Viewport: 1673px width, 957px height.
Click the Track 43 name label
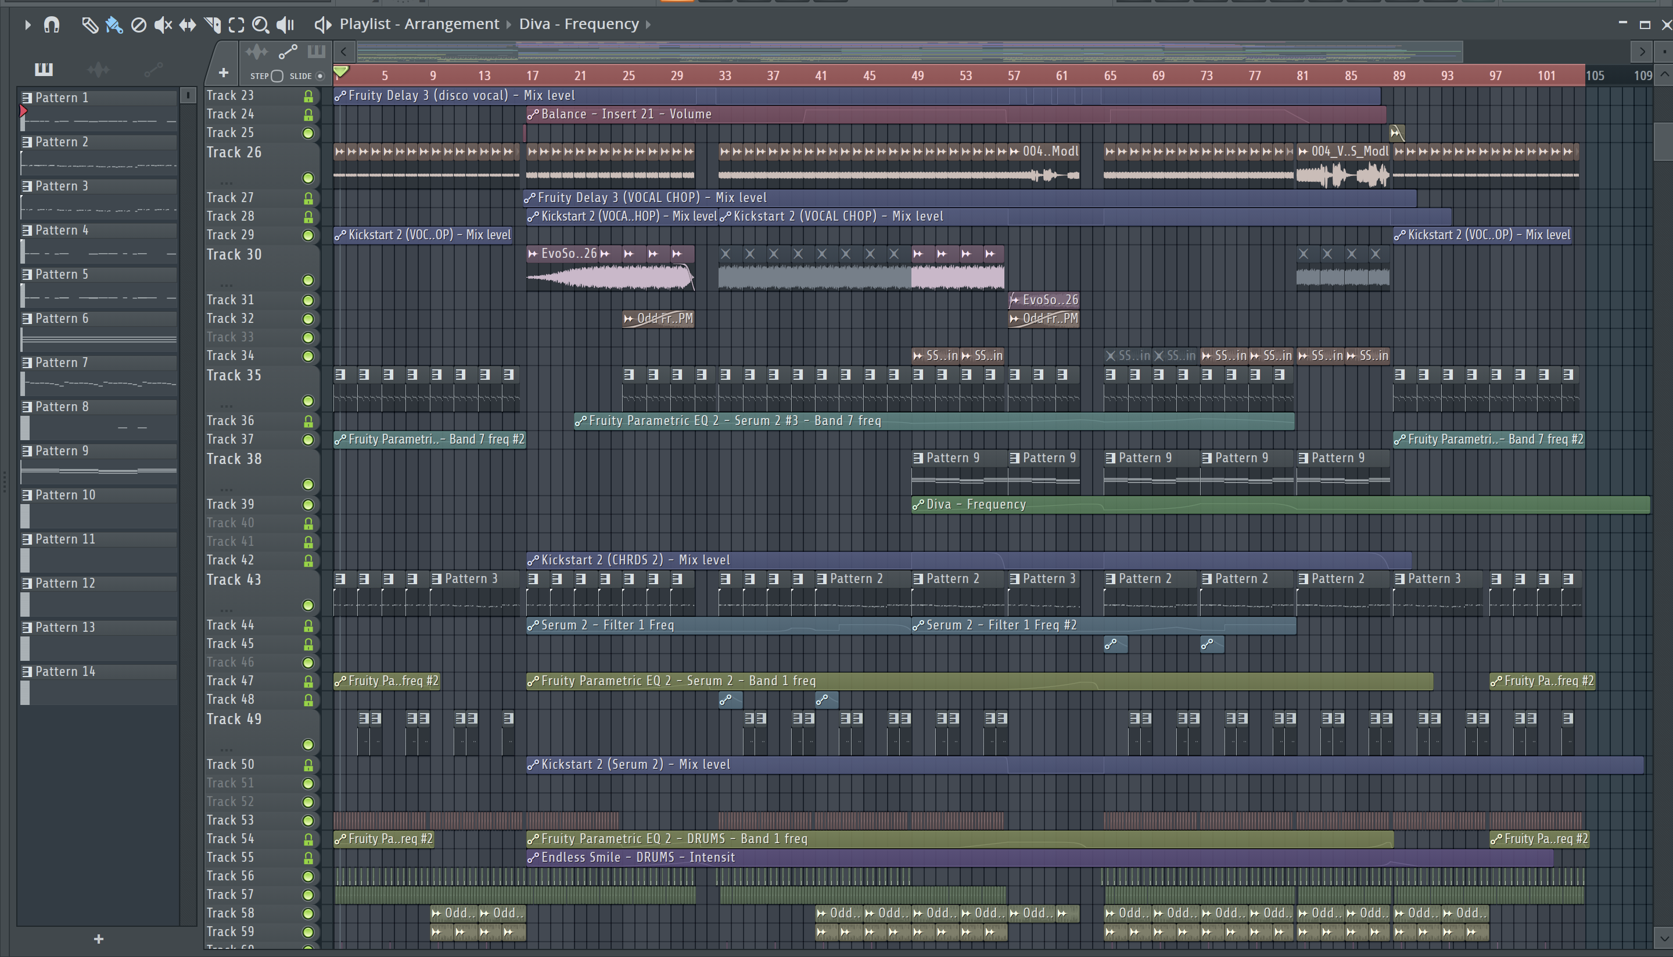(x=234, y=580)
